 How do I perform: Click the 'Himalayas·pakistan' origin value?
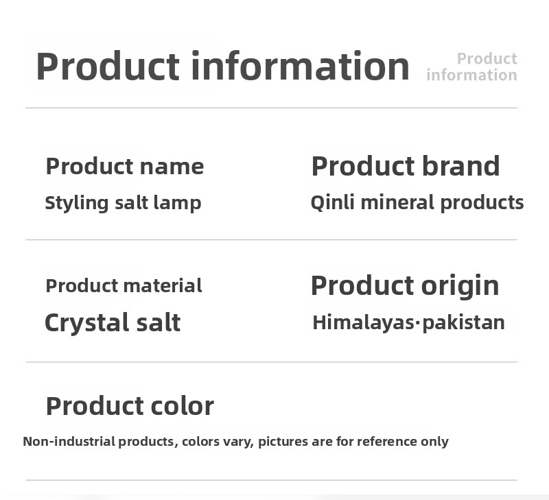click(x=408, y=322)
